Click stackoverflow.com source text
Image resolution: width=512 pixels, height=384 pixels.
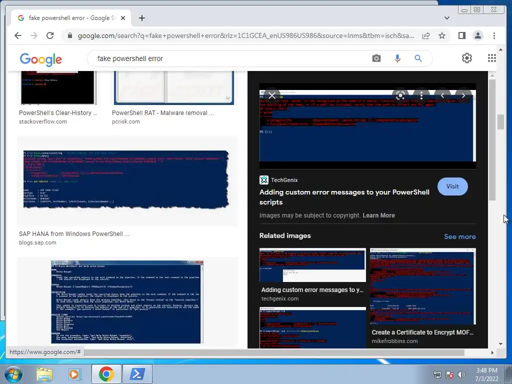pyautogui.click(x=43, y=121)
